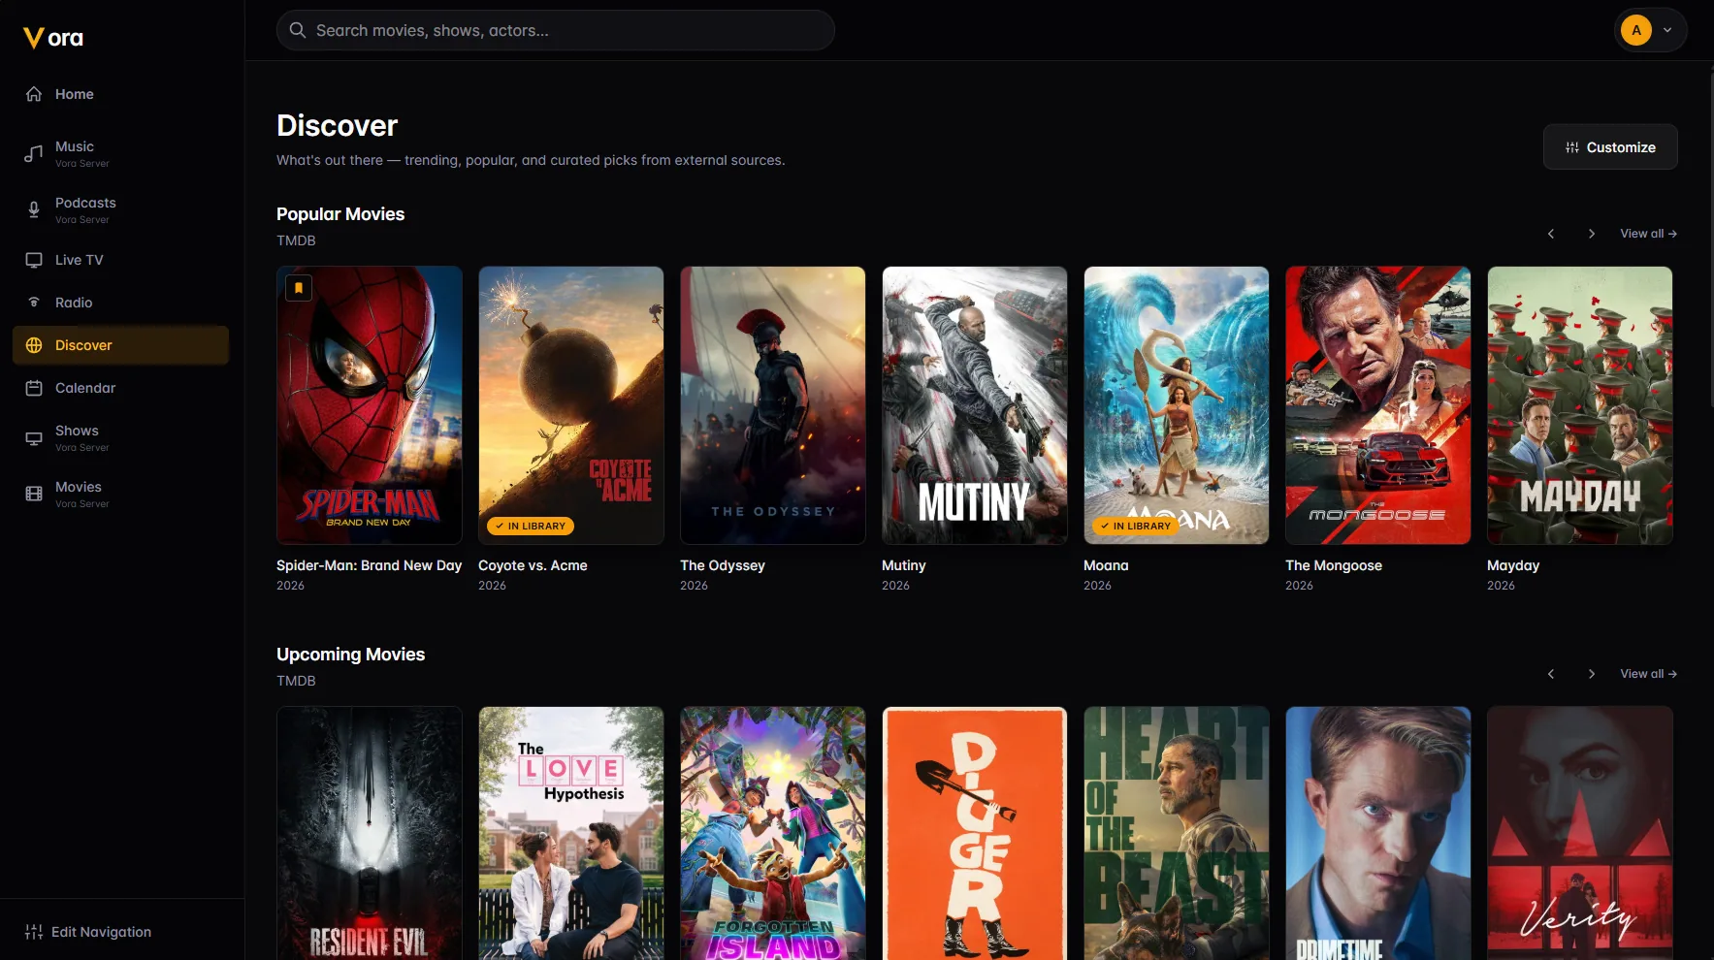Open the Movies film icon
This screenshot has width=1714, height=960.
pos(34,494)
